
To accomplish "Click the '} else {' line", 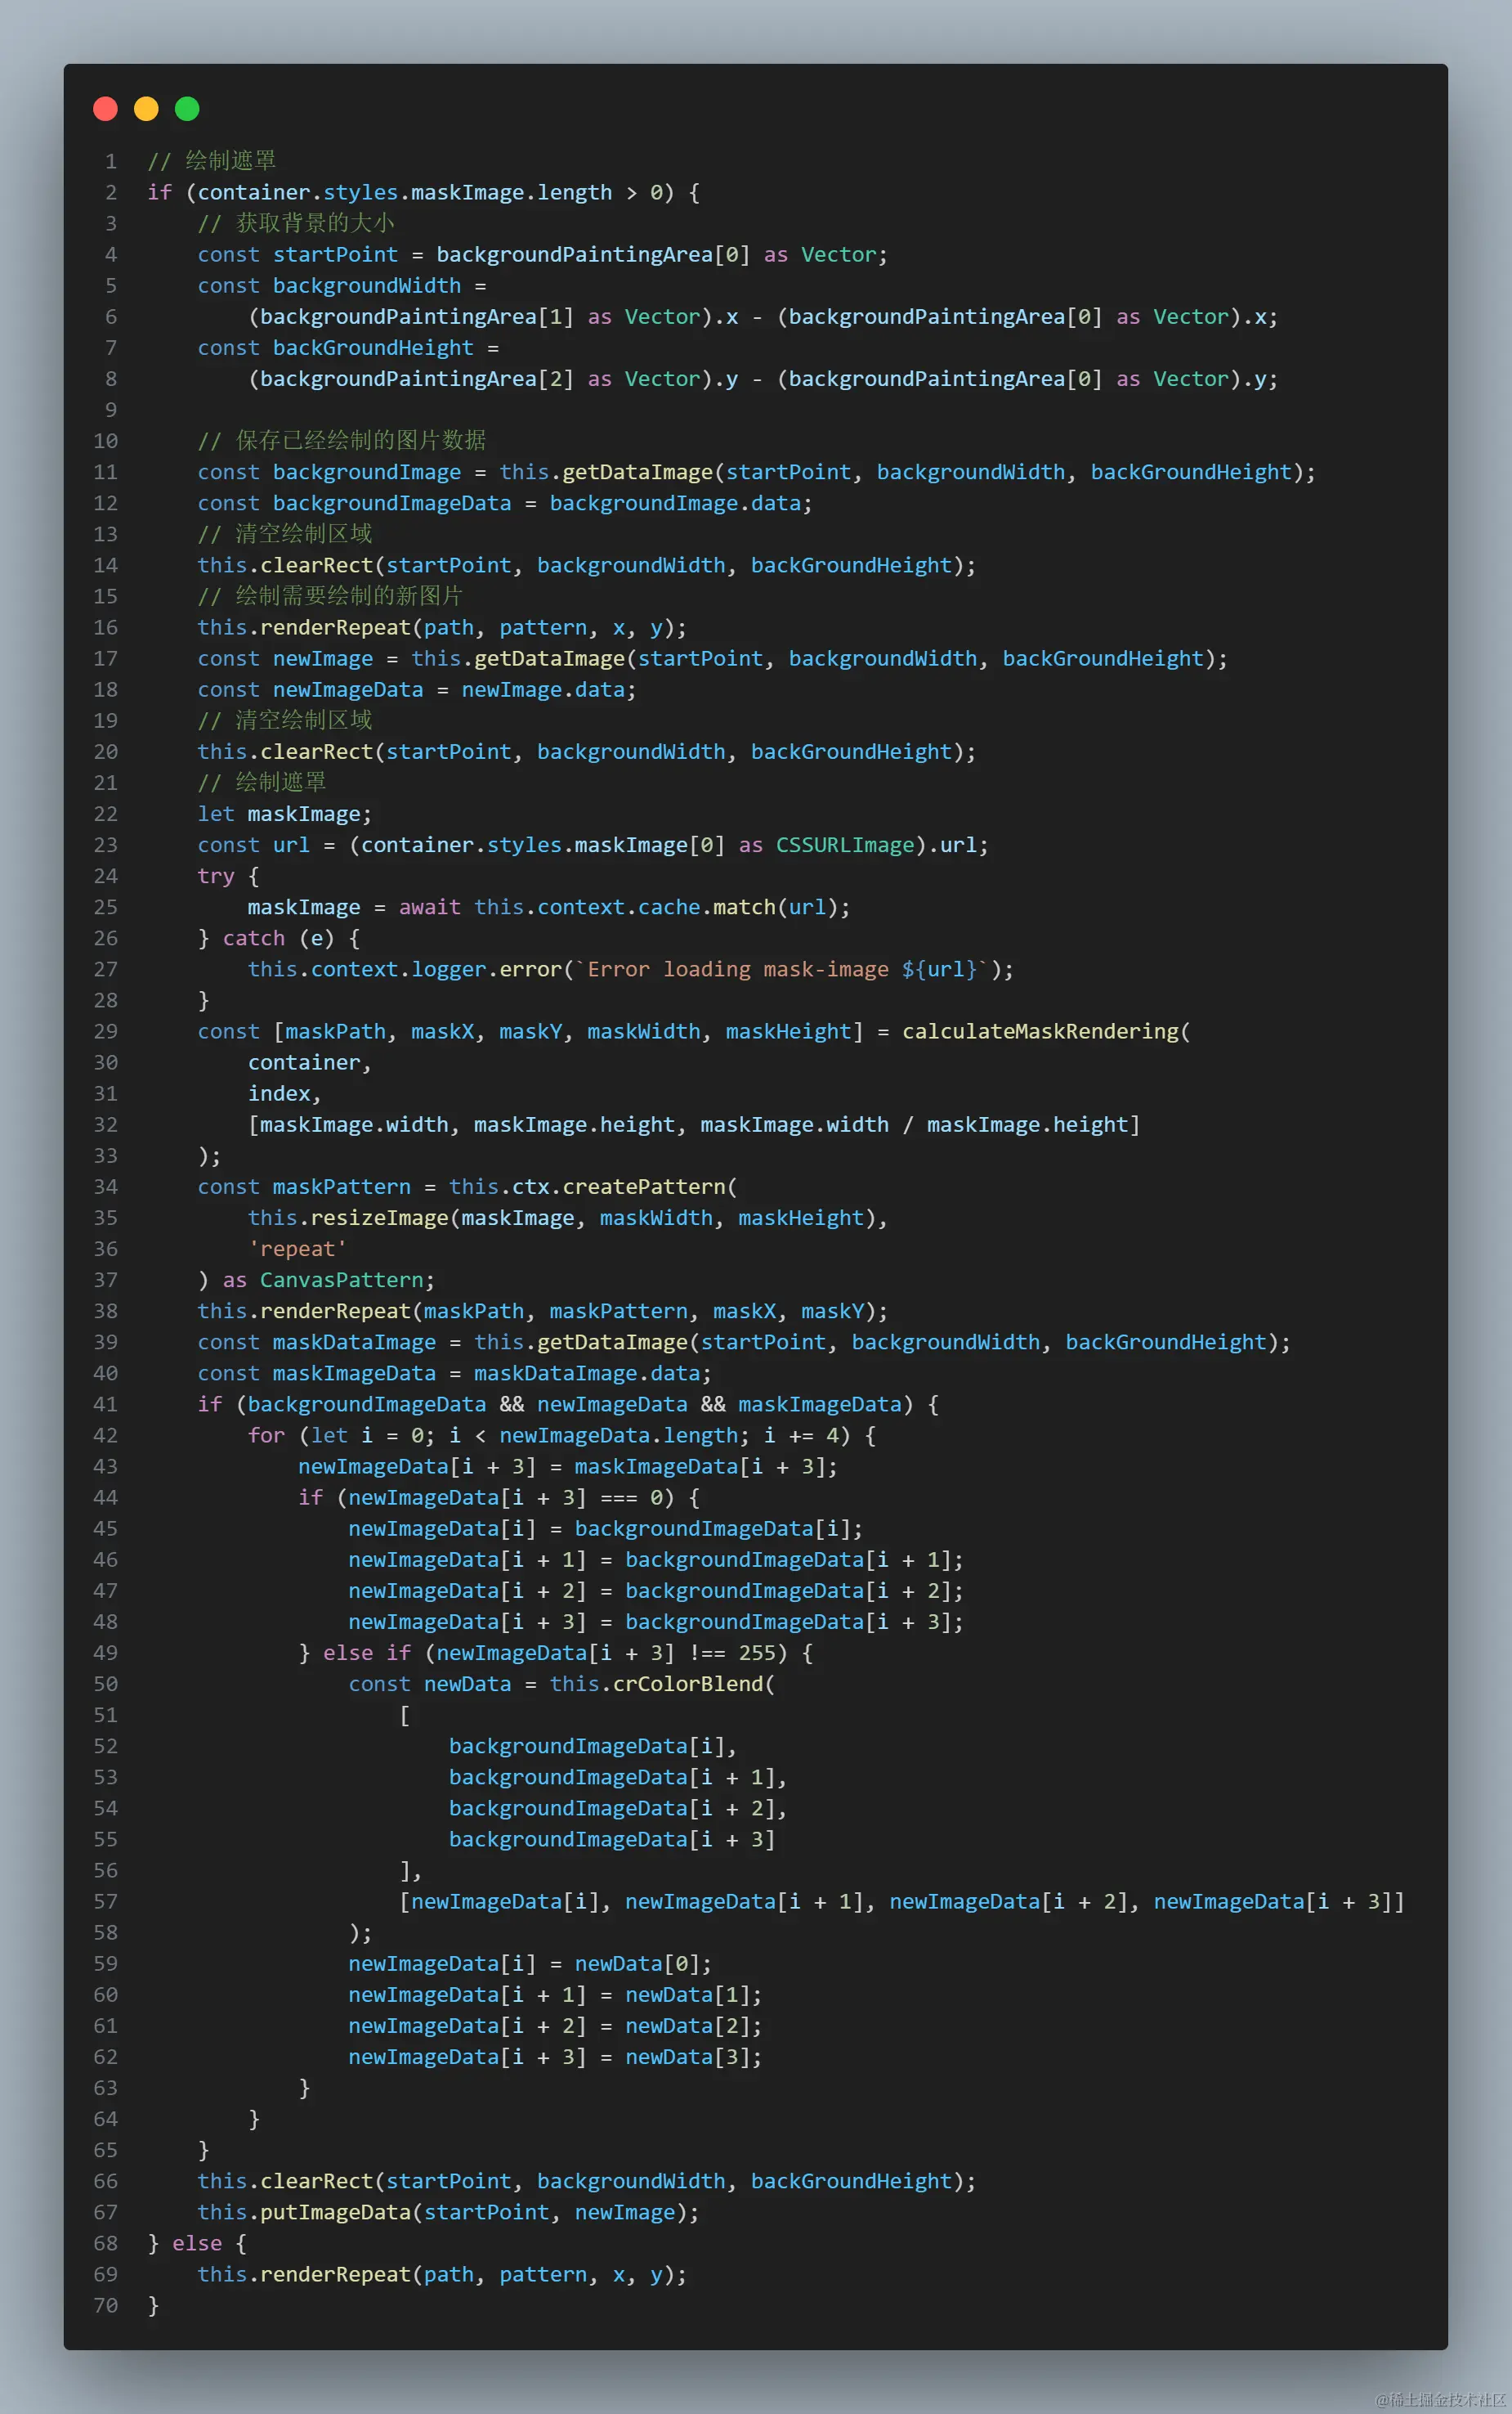I will coord(197,2243).
